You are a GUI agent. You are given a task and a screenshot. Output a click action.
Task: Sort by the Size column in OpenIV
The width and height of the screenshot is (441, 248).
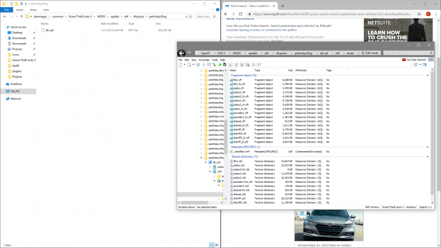(290, 70)
